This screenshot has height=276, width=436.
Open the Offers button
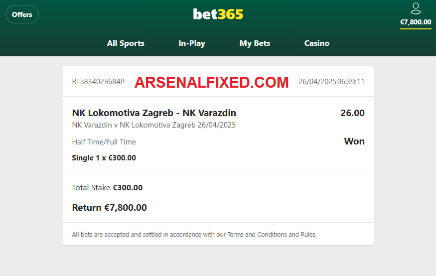[x=22, y=14]
